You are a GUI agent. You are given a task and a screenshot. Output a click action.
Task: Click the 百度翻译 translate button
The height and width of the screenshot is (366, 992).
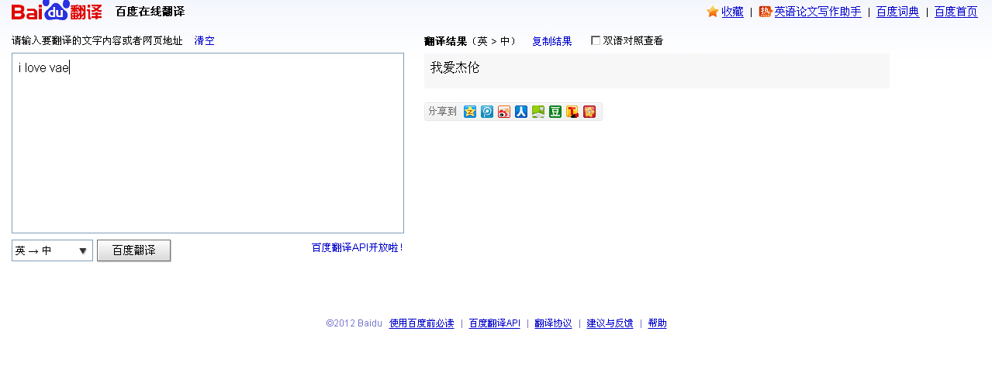(133, 250)
